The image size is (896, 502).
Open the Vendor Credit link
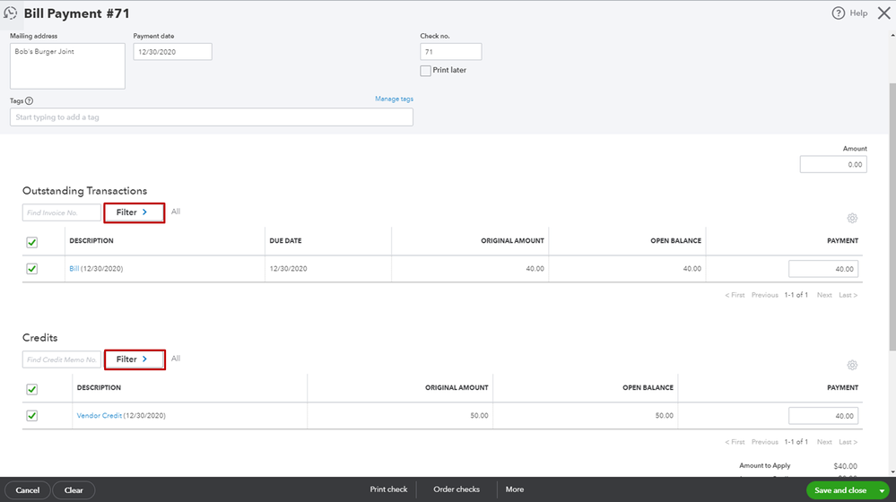(99, 416)
